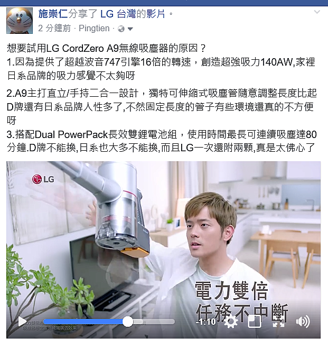Open 施崇仁 profile picture
The image size is (328, 339).
[20, 21]
